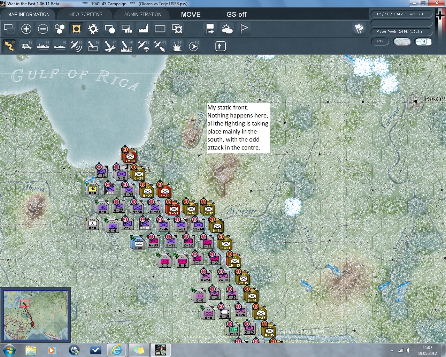Screen dimensions: 446x357
Task: Open Internet Explorer from the taskbar
Action: 116,350
